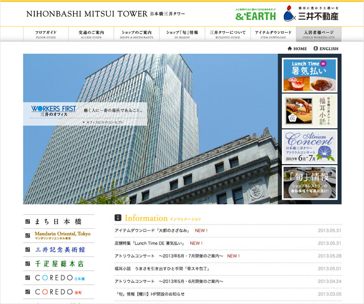Click the icon beside まち日本橋
Viewport: 364px width, 304px height.
pos(28,222)
